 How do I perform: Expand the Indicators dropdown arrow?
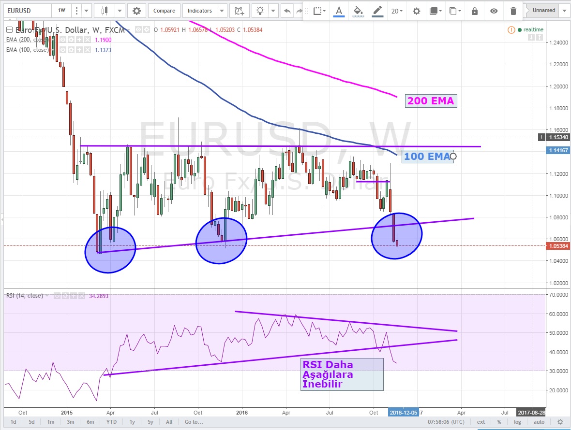point(222,11)
